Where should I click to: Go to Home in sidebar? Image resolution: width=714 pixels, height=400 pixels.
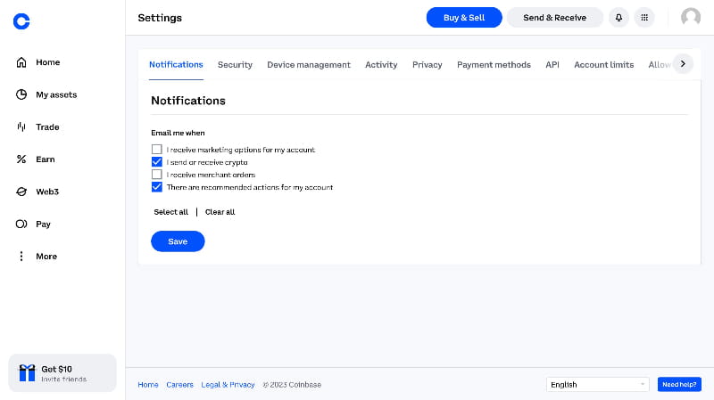pos(46,62)
